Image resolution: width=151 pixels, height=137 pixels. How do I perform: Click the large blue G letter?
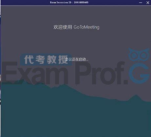tap(139, 74)
